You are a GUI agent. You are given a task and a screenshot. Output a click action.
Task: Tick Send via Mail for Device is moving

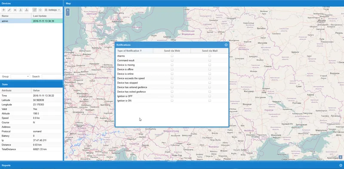pos(210,65)
